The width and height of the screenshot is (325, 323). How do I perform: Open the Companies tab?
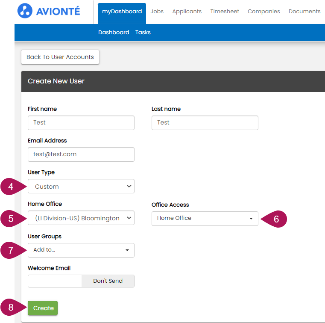pos(264,12)
